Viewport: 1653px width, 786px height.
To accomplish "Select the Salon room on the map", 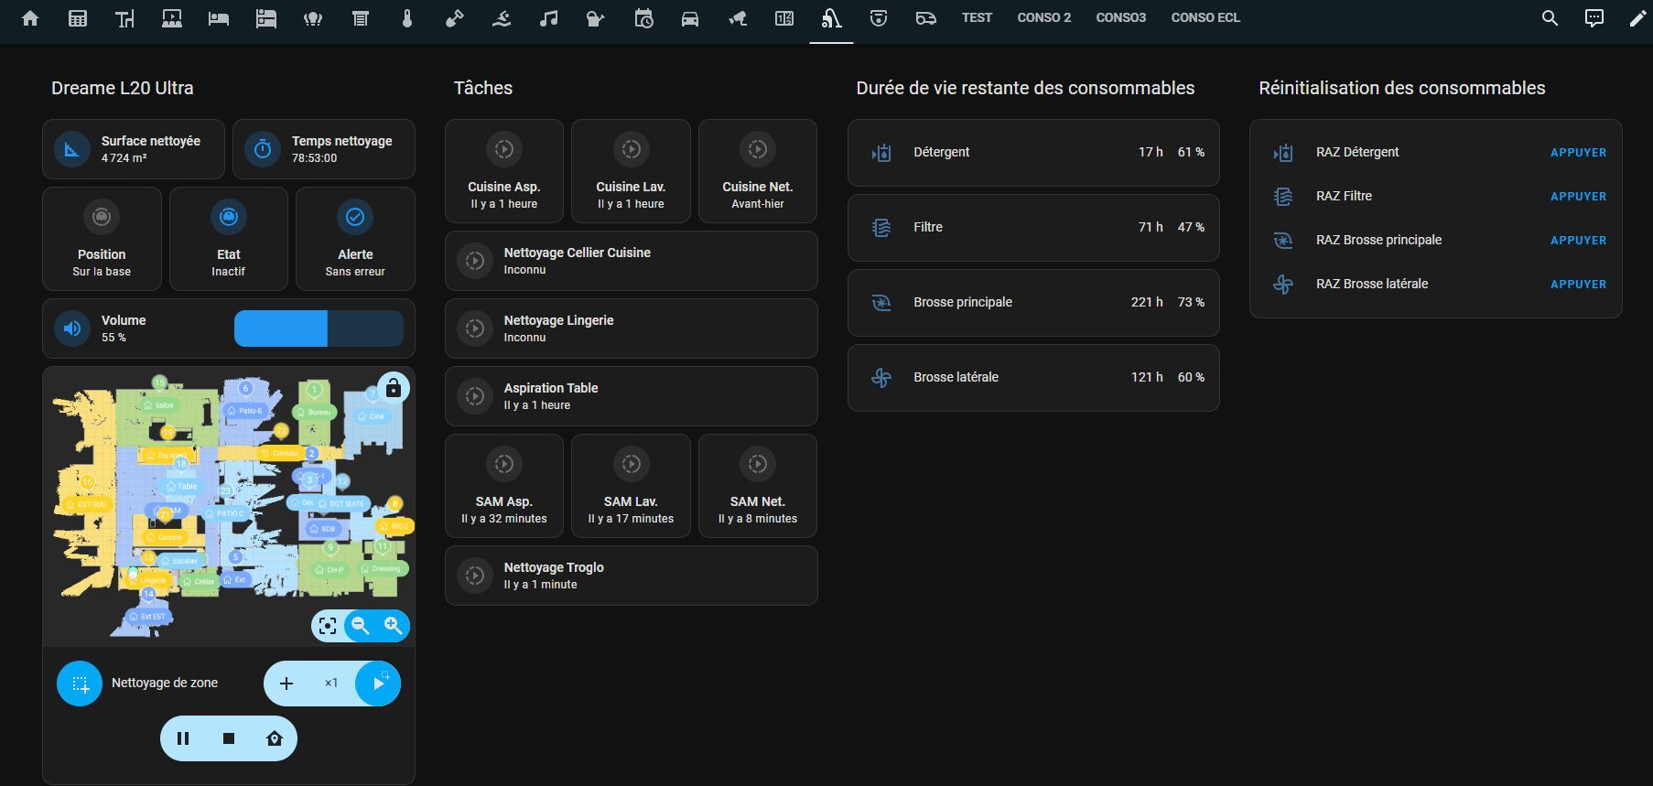I will (x=158, y=405).
